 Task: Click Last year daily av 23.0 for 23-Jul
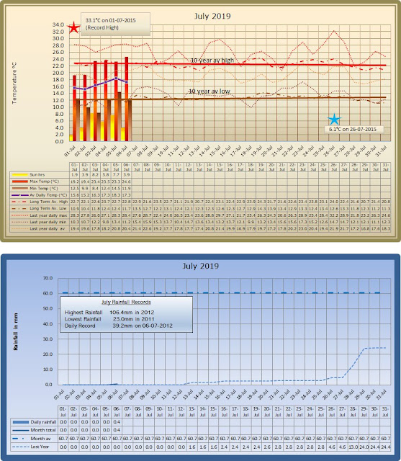coord(303,228)
